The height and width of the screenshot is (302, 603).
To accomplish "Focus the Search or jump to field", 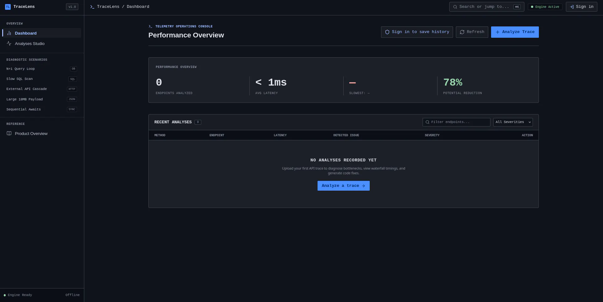I will (x=487, y=7).
